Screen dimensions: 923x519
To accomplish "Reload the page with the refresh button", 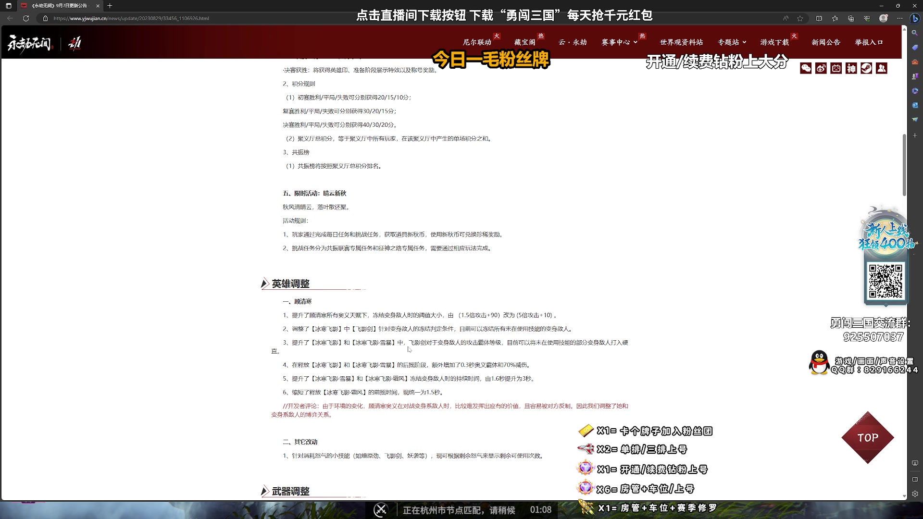I will 26,18.
